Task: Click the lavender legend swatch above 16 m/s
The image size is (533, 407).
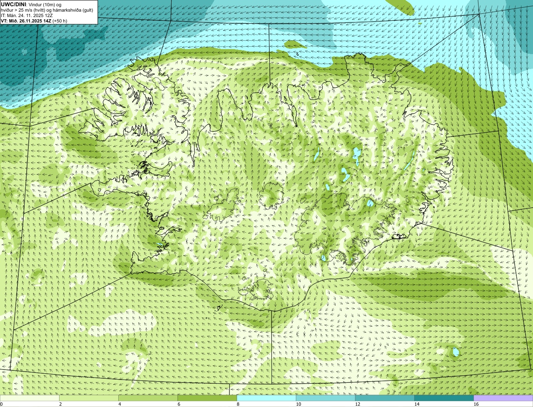Action: pyautogui.click(x=503, y=398)
